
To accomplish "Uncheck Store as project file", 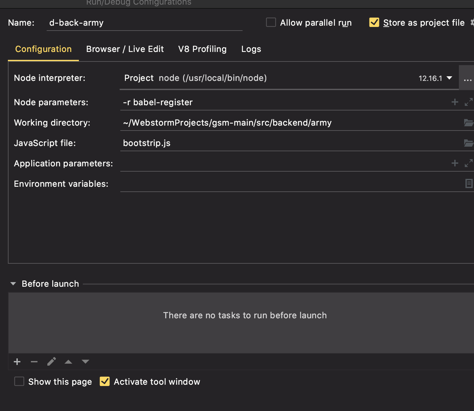I will [x=374, y=22].
